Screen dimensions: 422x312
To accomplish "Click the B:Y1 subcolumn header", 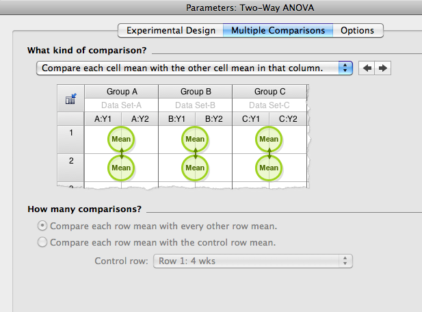I will click(177, 119).
